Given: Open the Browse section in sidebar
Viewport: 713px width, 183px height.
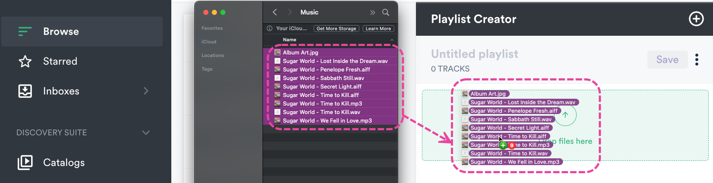Looking at the screenshot, I should coord(82,31).
